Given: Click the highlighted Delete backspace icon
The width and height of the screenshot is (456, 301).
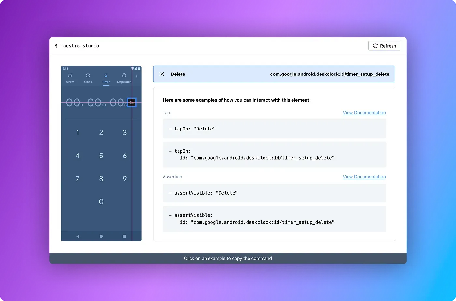Looking at the screenshot, I should [132, 103].
